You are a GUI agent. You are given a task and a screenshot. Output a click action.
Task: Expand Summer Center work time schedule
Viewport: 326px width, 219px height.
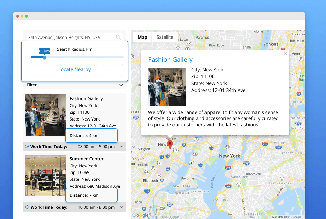(x=121, y=207)
